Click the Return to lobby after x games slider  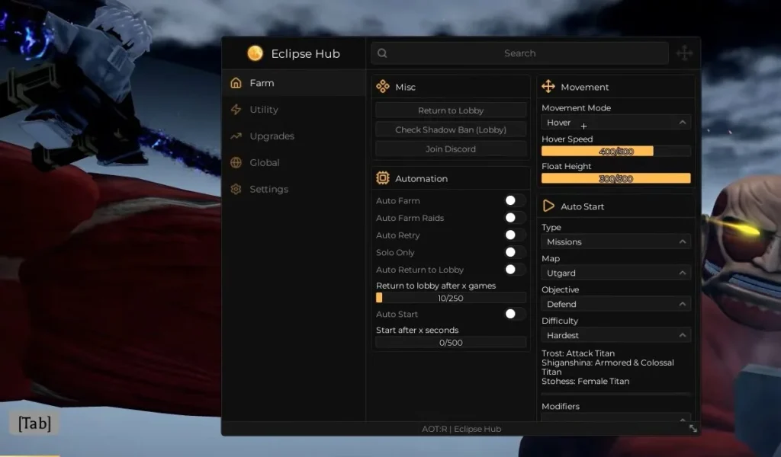[x=451, y=298]
